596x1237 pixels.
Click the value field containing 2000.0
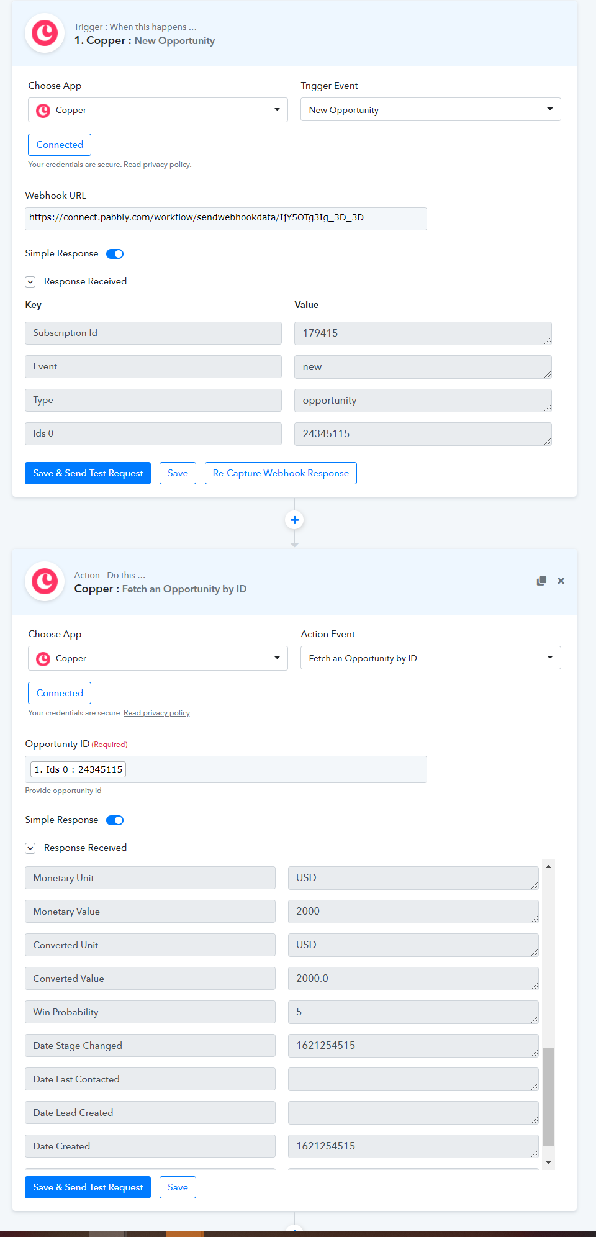pyautogui.click(x=413, y=979)
